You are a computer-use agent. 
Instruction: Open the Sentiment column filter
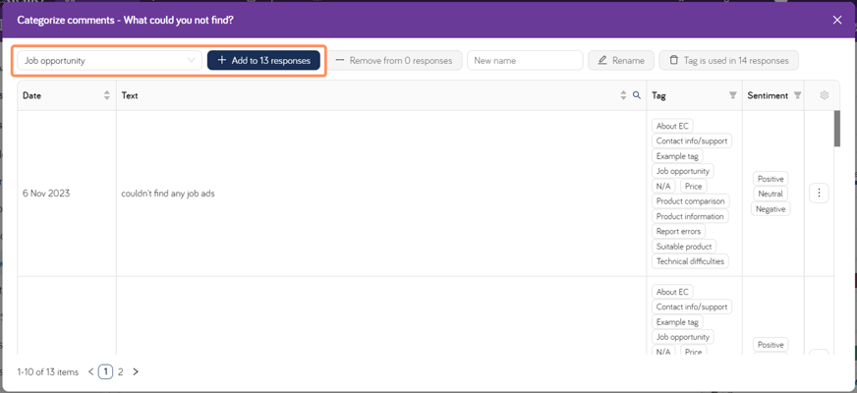797,95
